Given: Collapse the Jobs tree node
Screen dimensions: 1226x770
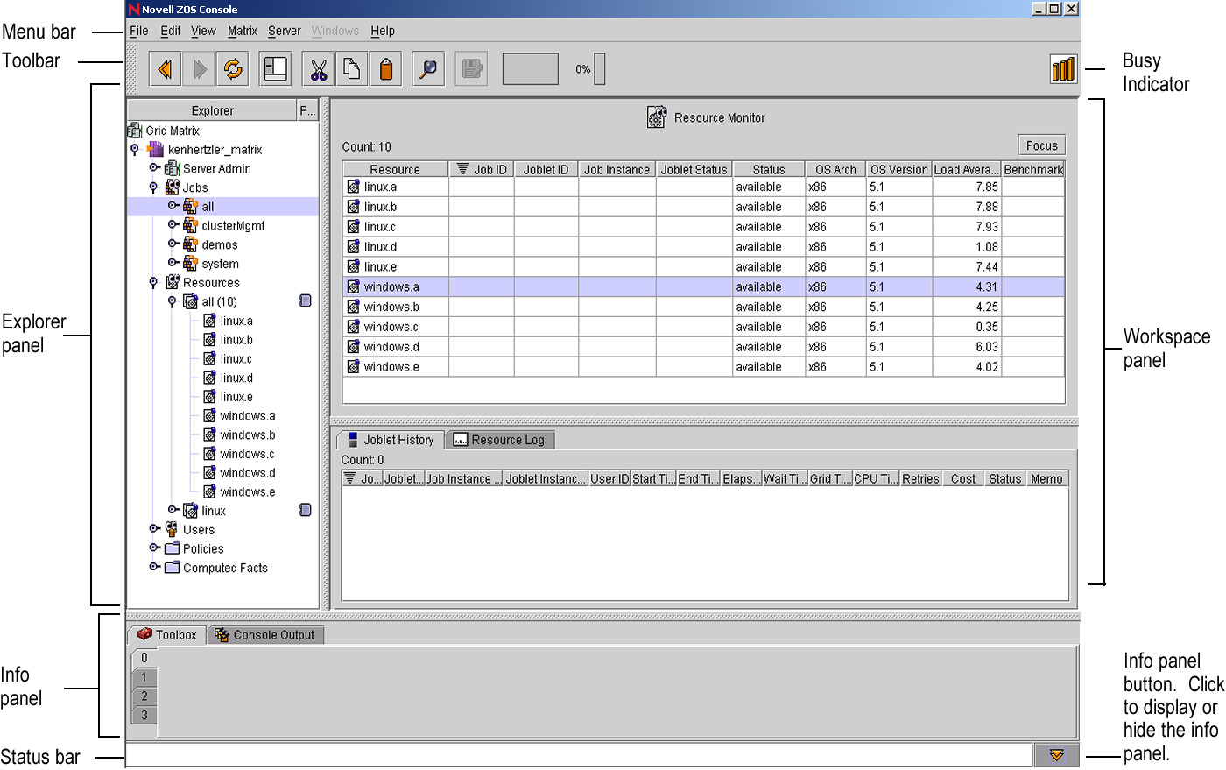Looking at the screenshot, I should pyautogui.click(x=153, y=187).
